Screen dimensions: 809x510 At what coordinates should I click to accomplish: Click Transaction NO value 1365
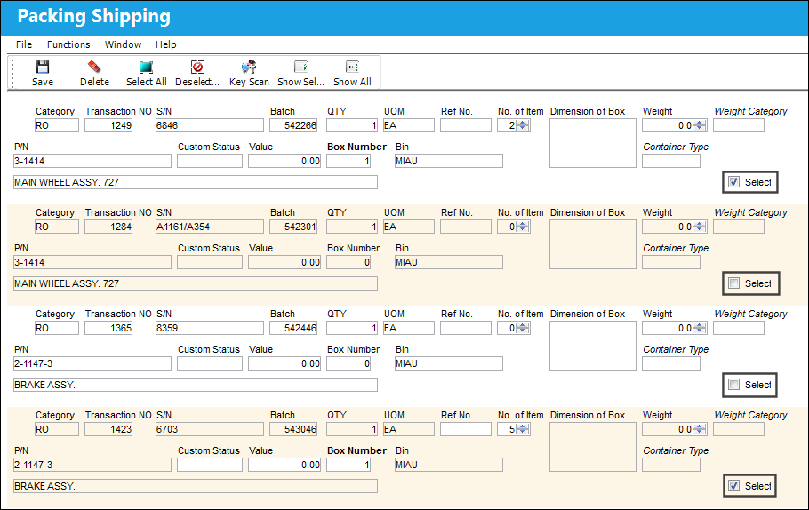point(108,328)
